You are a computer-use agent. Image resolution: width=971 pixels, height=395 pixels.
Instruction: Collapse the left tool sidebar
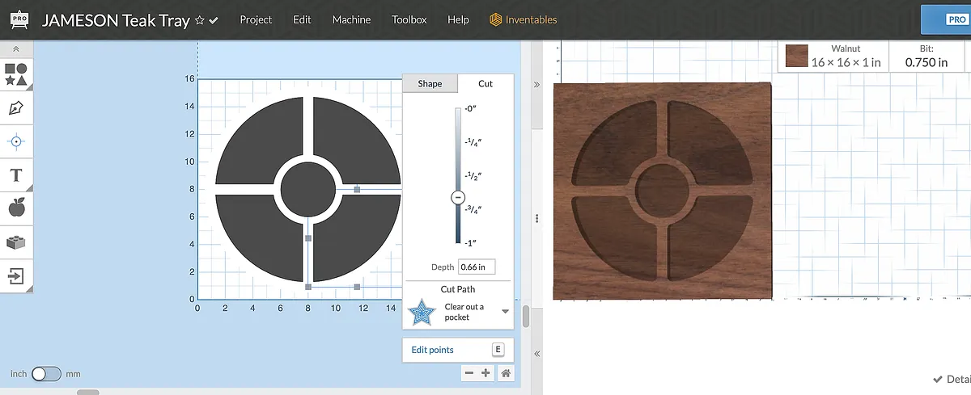[16, 49]
